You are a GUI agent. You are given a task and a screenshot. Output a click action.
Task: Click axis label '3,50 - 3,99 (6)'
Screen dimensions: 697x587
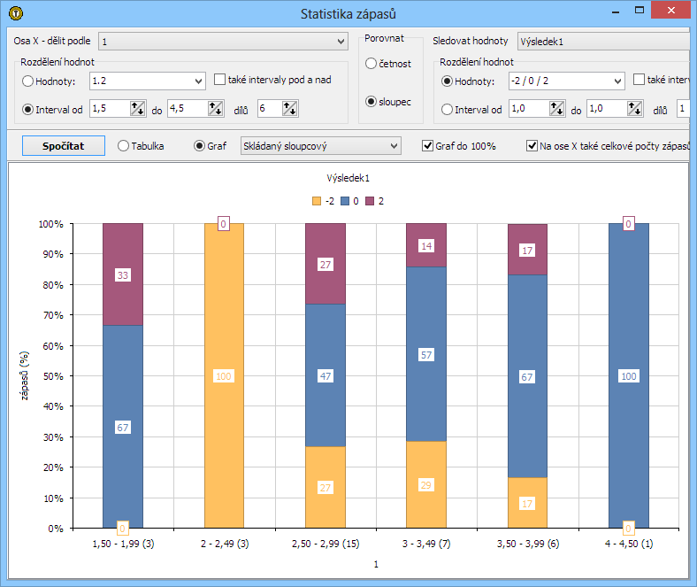(x=528, y=544)
